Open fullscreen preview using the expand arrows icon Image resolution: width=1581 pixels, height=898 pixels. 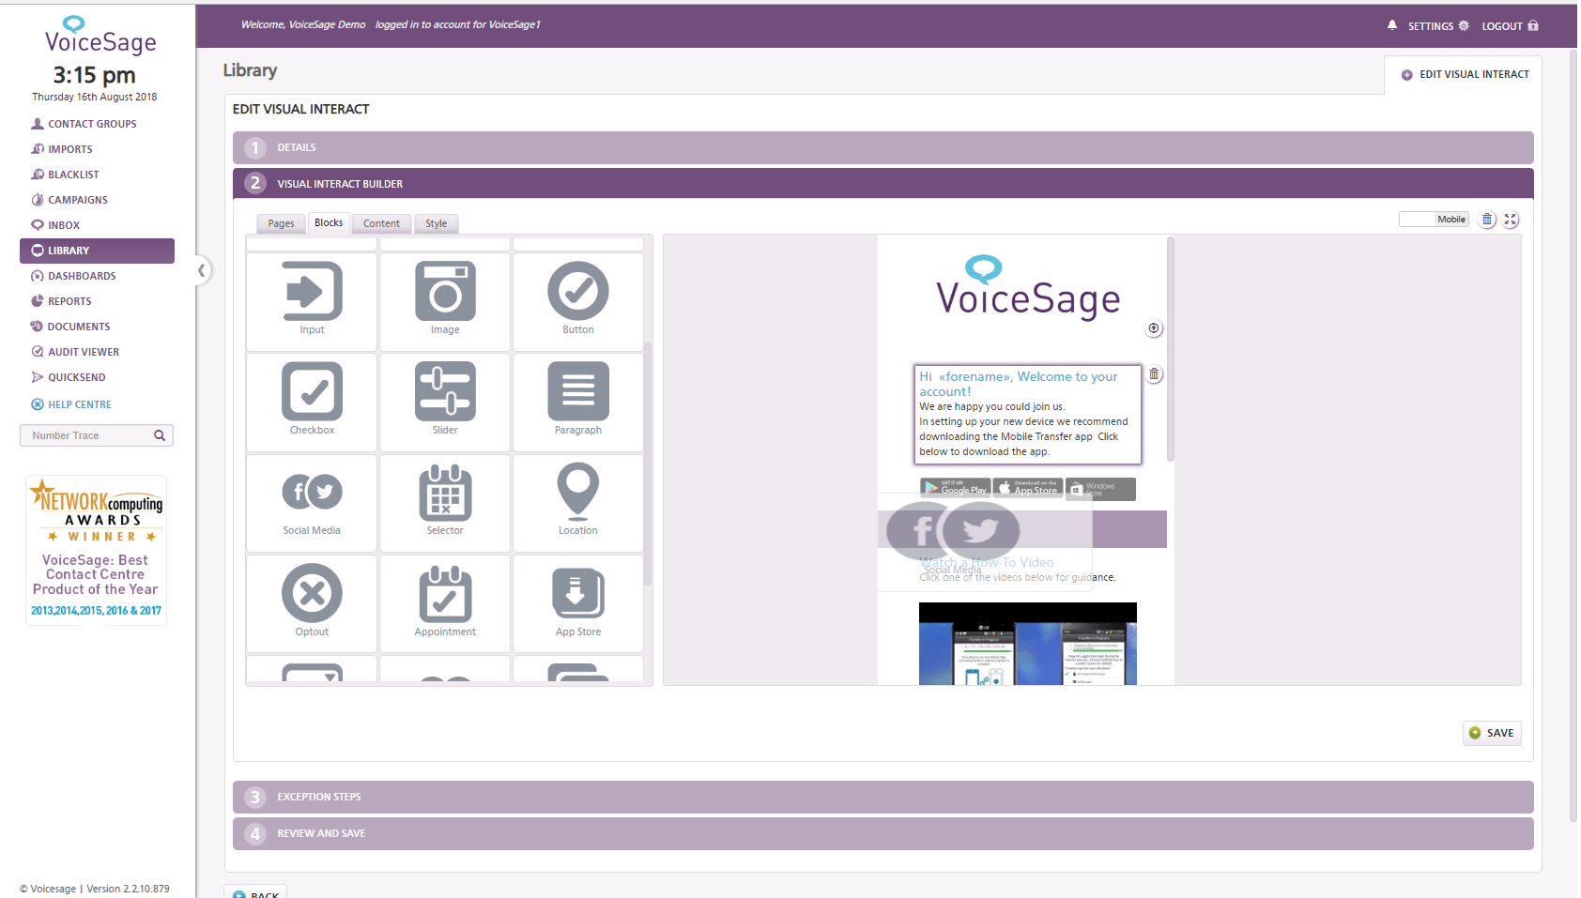tap(1511, 219)
